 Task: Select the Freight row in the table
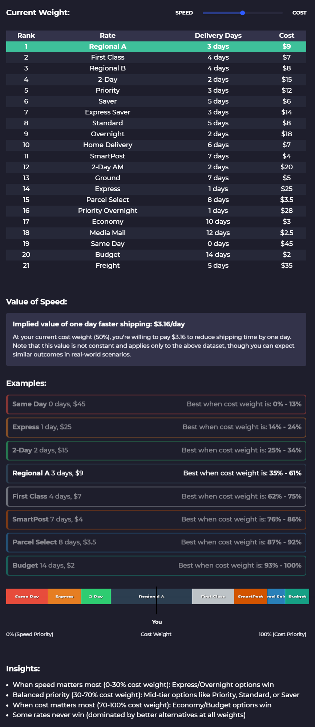click(x=156, y=266)
